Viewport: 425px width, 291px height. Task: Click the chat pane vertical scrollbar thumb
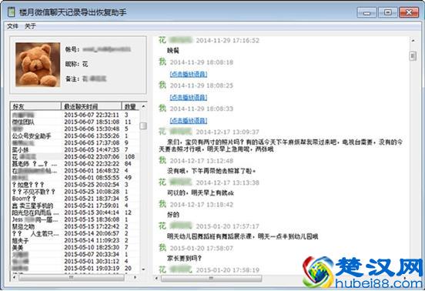413,56
